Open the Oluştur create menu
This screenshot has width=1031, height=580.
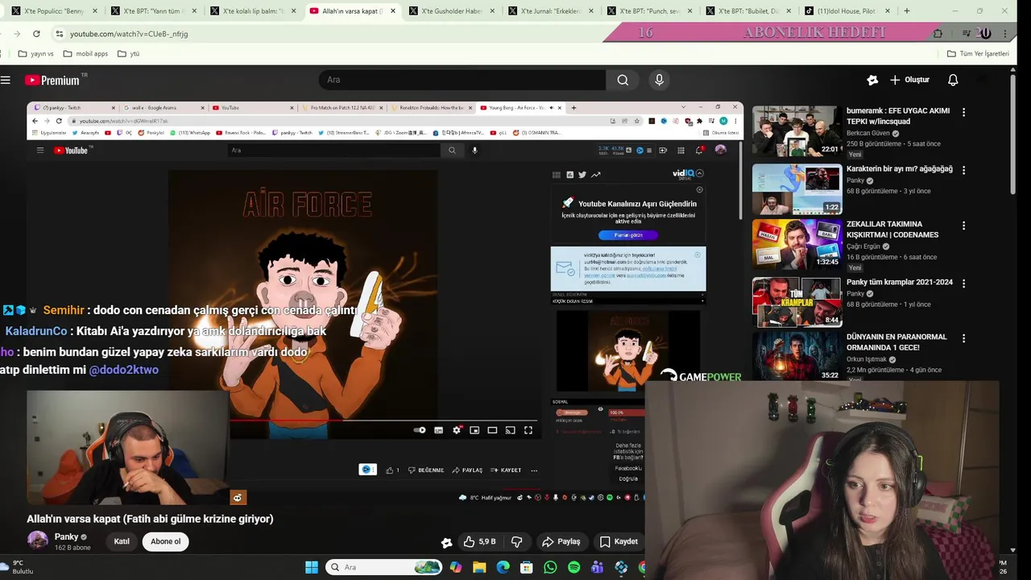tap(909, 80)
